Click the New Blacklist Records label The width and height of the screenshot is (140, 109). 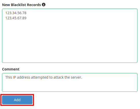pyautogui.click(x=22, y=5)
